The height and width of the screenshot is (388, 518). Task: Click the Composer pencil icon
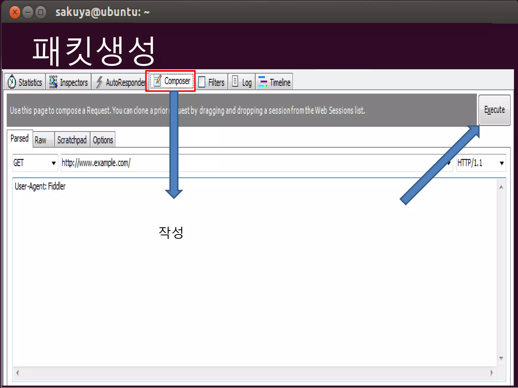click(157, 81)
